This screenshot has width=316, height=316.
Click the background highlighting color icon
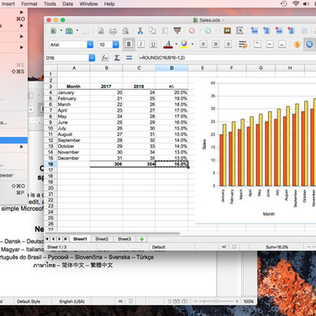(184, 45)
